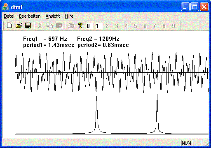Click the New document icon
211x148 pixels.
pyautogui.click(x=9, y=25)
